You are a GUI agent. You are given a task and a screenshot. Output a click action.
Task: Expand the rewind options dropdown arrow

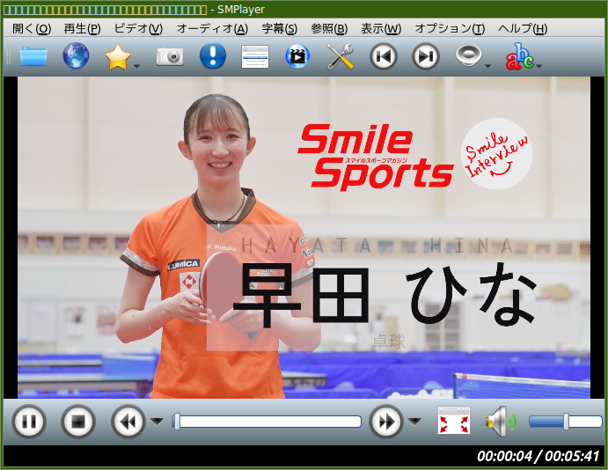[157, 421]
